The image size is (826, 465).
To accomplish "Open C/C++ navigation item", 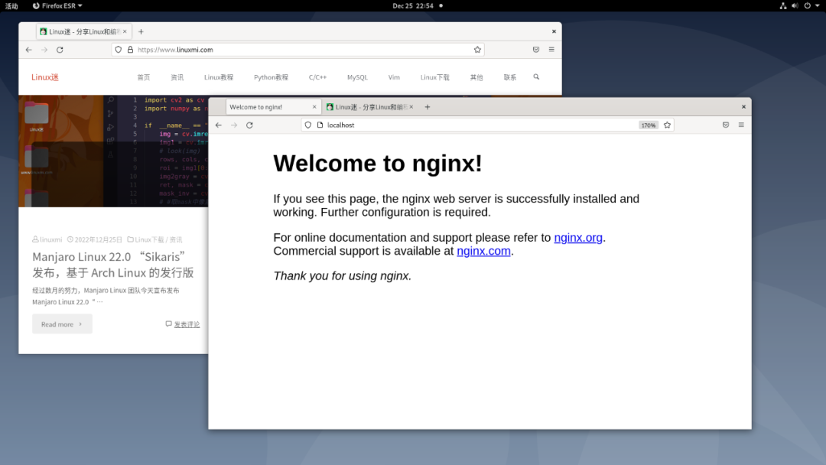I will click(317, 77).
